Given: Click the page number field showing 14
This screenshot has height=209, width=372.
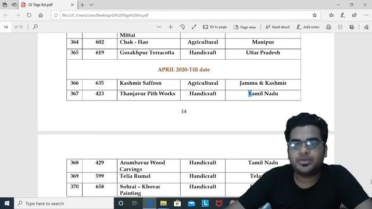Looking at the screenshot, I should 6,27.
